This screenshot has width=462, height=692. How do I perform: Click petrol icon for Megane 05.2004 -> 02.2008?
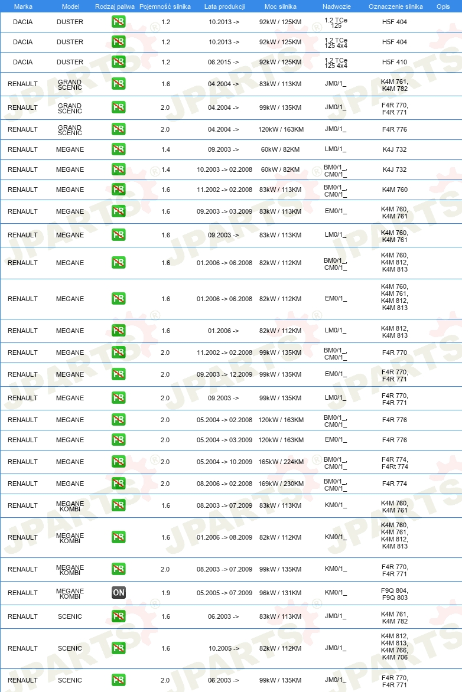(x=118, y=420)
